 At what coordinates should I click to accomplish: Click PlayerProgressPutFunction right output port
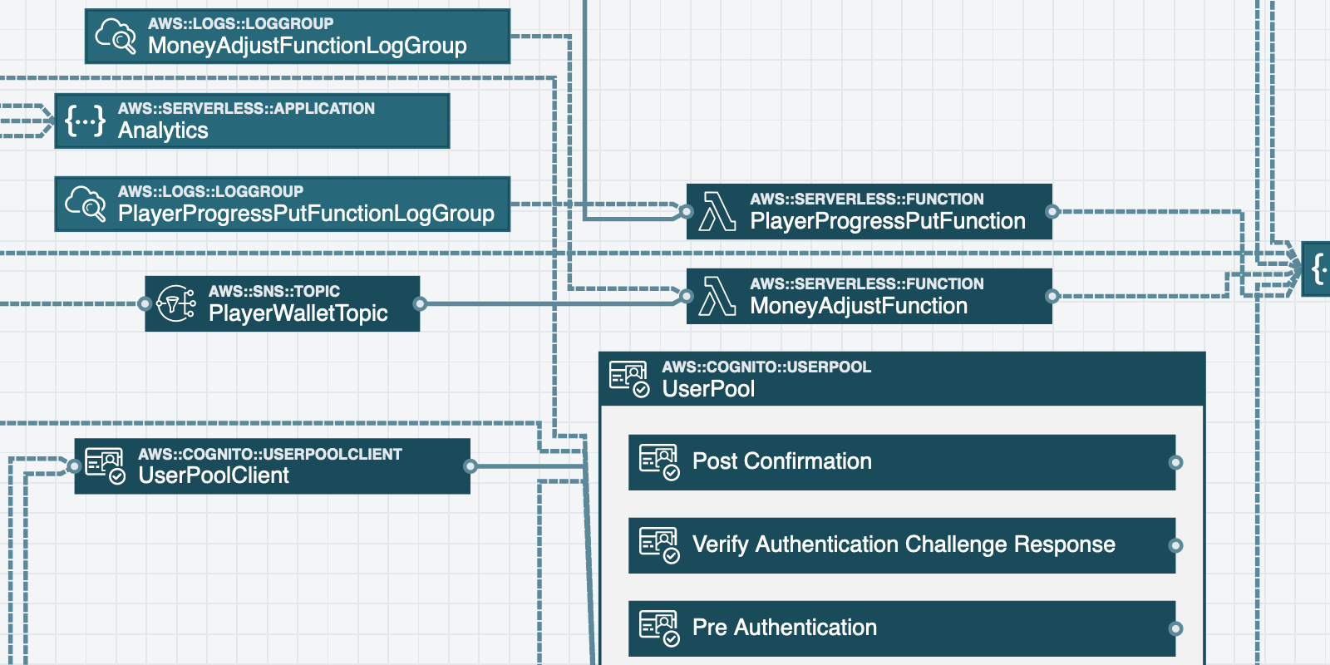coord(1052,212)
